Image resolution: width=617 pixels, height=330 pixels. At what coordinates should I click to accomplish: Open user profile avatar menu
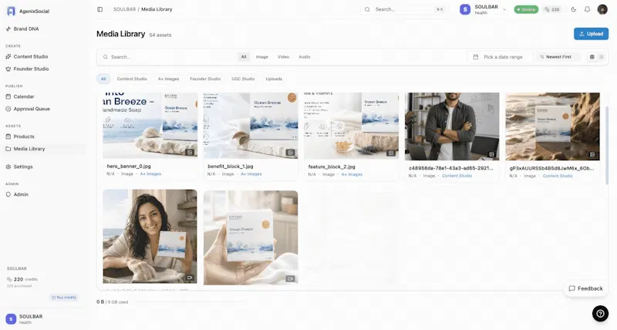[x=602, y=9]
